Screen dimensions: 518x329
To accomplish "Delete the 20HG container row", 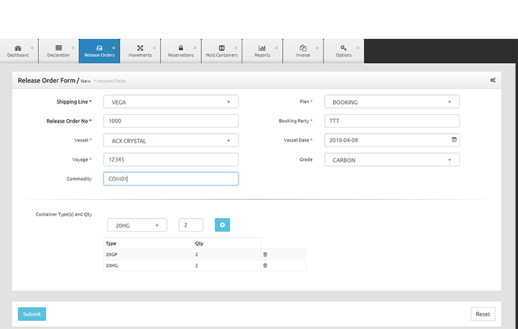I will (265, 265).
